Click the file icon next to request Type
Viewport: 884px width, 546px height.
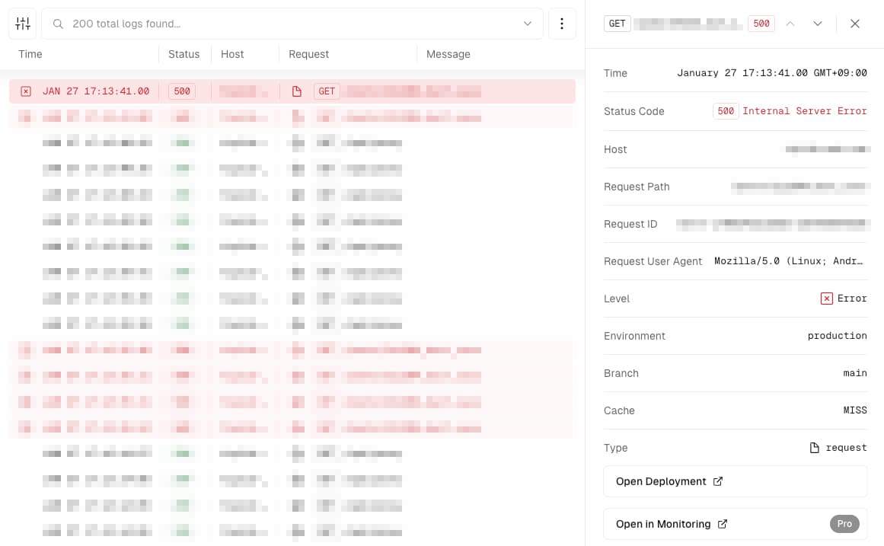[814, 448]
